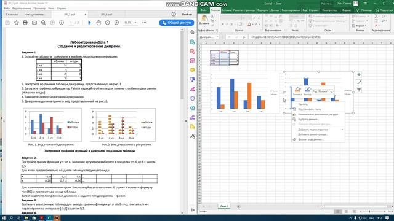Click the Acrobat email envelope icon
The height and width of the screenshot is (221, 394).
(34, 23)
